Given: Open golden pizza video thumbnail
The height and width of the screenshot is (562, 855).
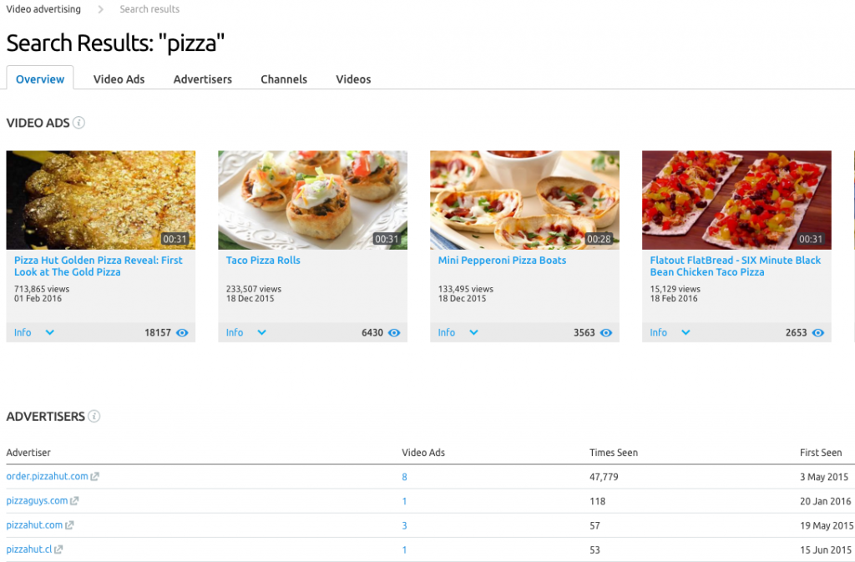Looking at the screenshot, I should [x=101, y=200].
